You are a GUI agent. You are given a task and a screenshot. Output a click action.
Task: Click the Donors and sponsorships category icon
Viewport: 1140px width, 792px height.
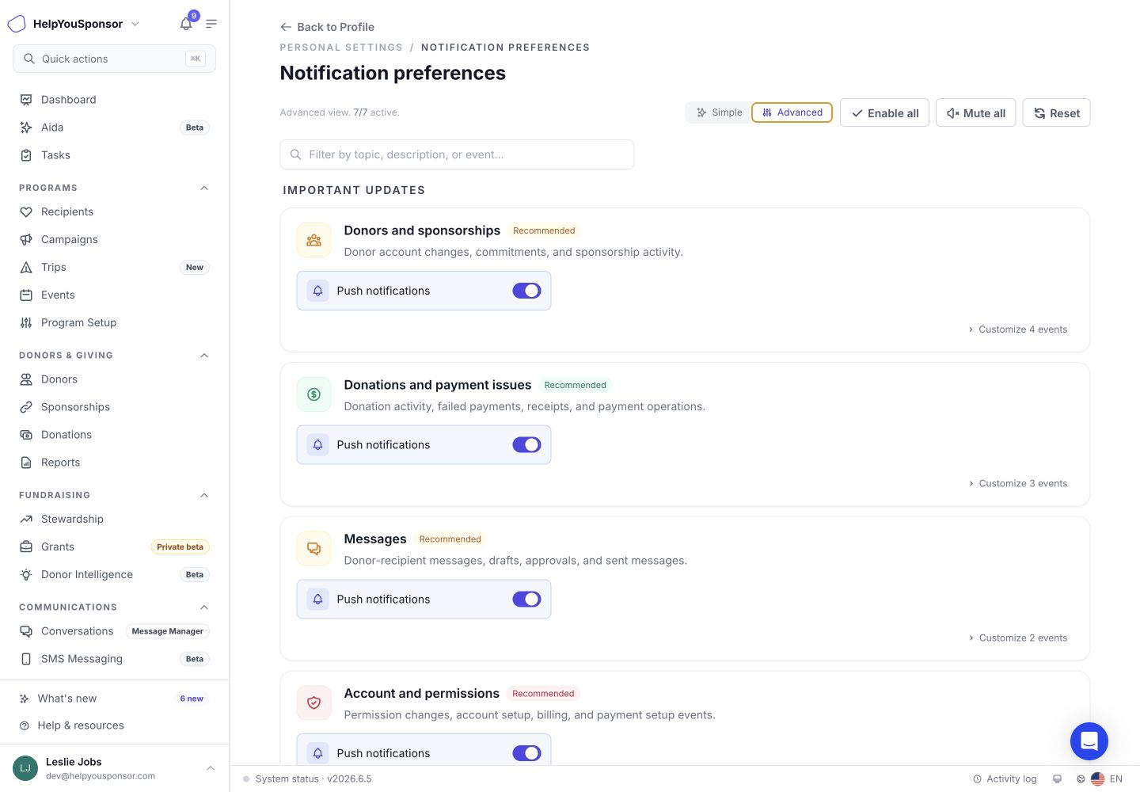tap(313, 240)
